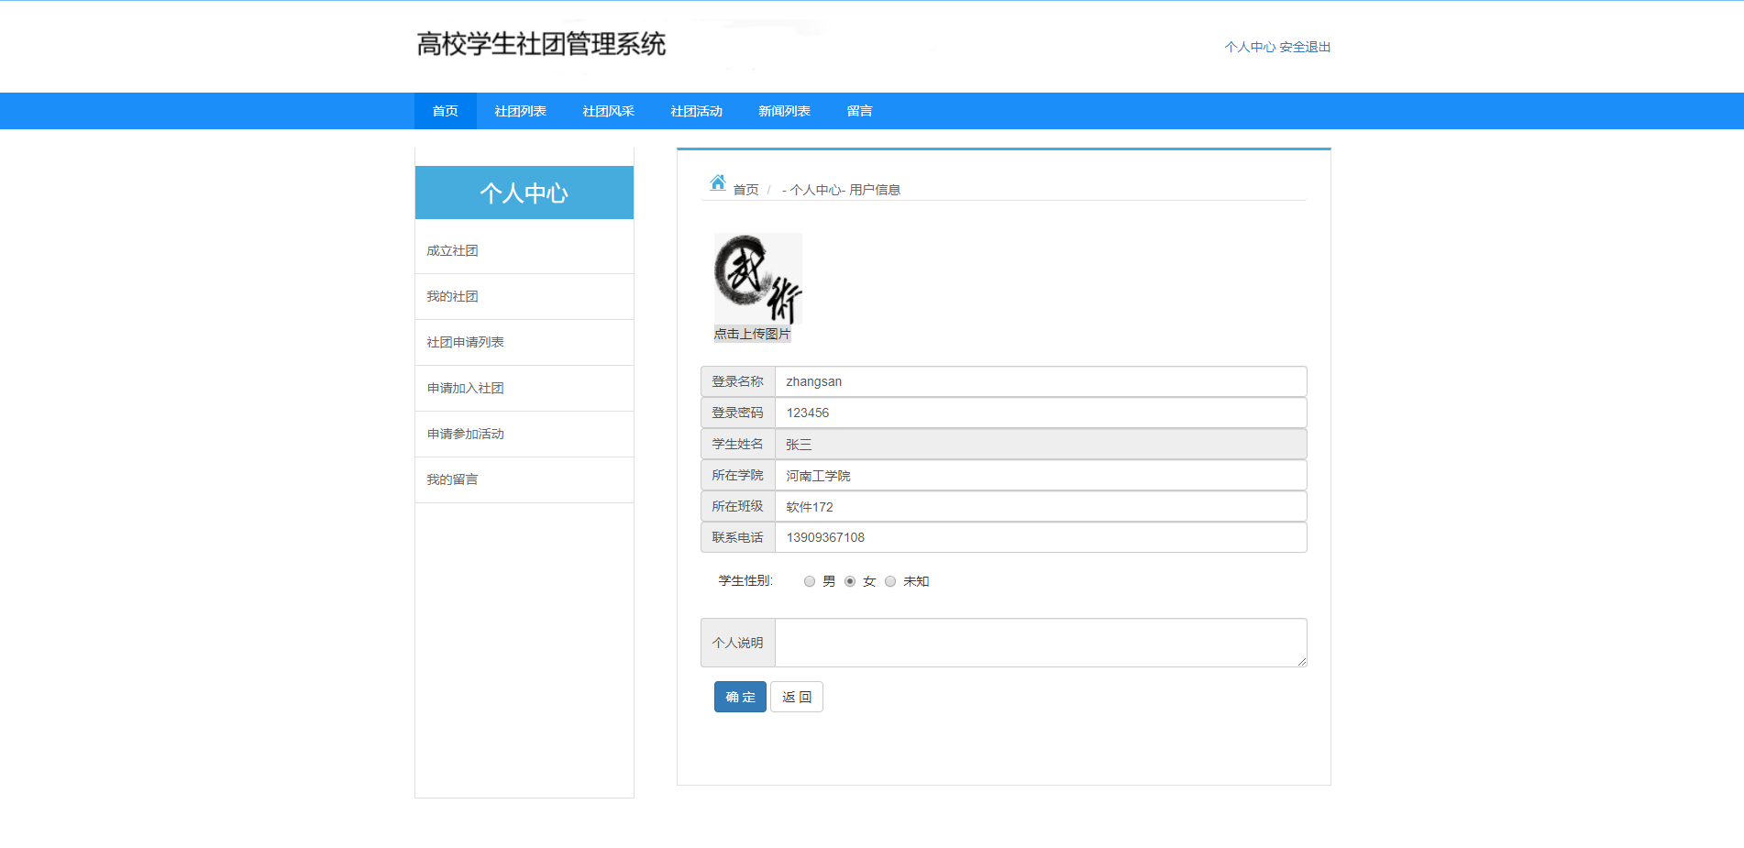Image resolution: width=1744 pixels, height=848 pixels.
Task: Click the 确定 confirm button
Action: [x=740, y=696]
